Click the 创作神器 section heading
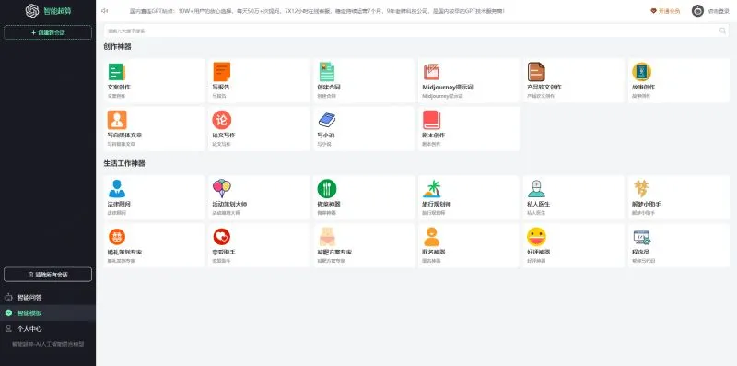 [118, 47]
